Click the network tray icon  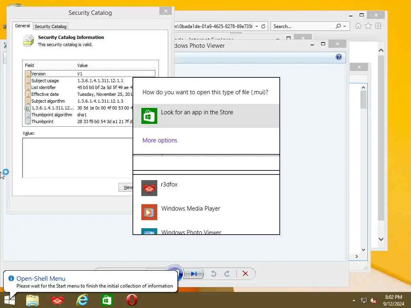pos(364,300)
